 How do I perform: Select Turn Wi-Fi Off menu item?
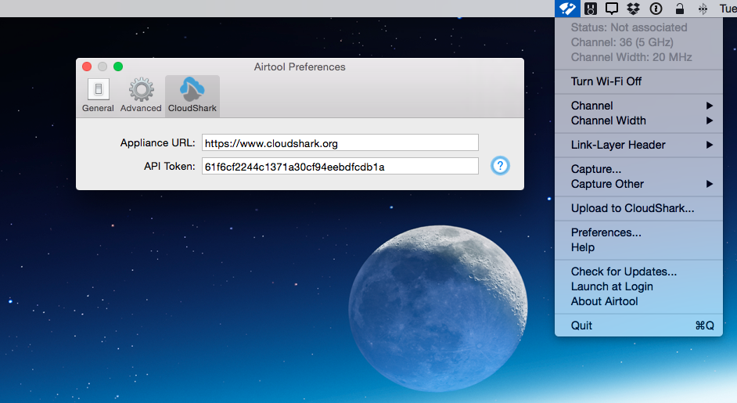click(x=638, y=81)
